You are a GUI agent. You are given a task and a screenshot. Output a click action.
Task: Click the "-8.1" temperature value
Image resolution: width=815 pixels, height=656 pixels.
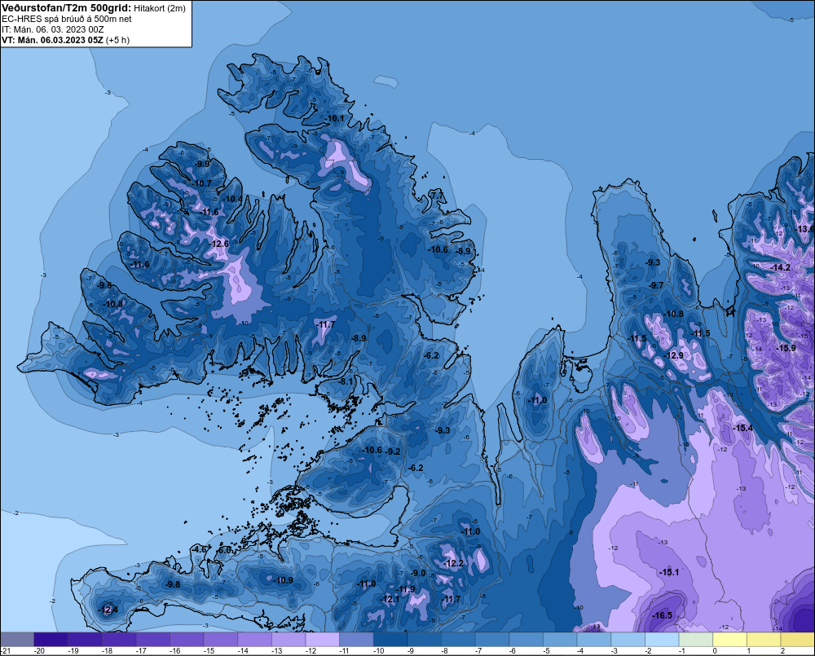346,381
